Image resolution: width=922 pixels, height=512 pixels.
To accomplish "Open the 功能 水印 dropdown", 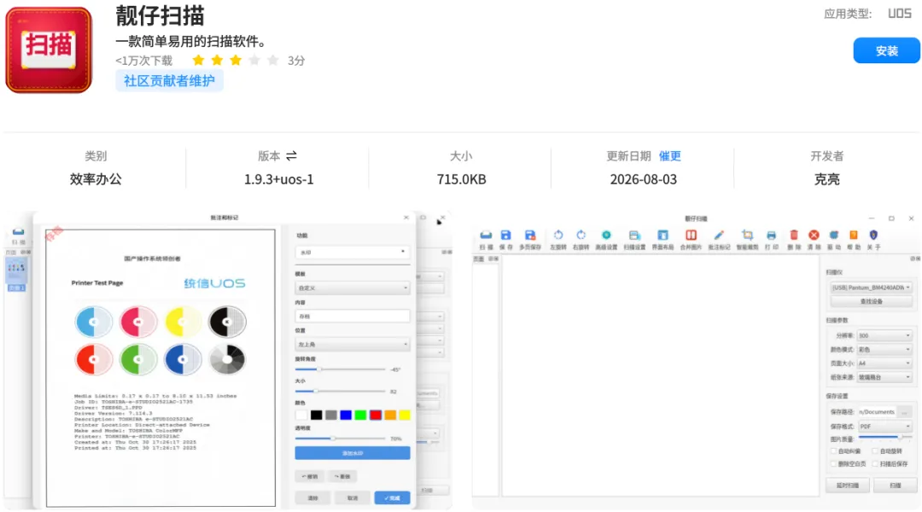I will pos(352,253).
